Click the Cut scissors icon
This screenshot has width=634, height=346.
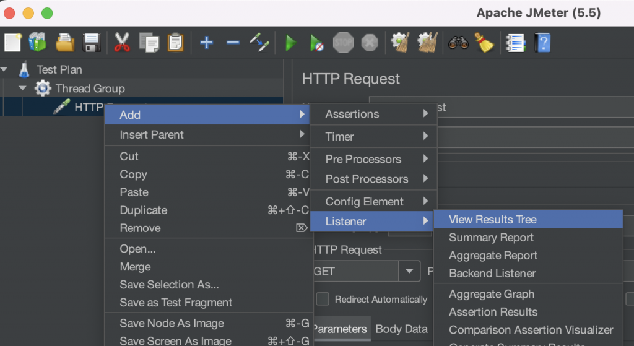(x=122, y=43)
